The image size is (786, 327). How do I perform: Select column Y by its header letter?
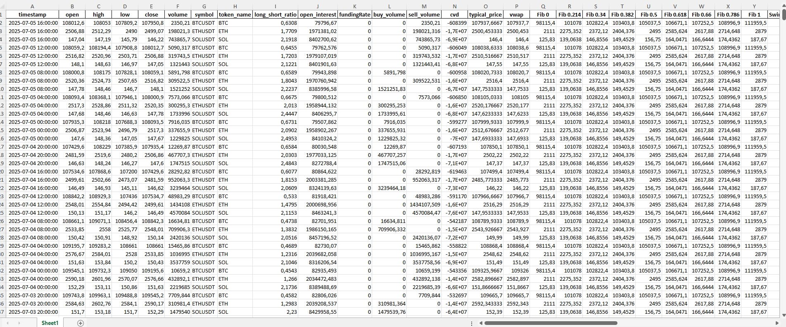pyautogui.click(x=754, y=6)
